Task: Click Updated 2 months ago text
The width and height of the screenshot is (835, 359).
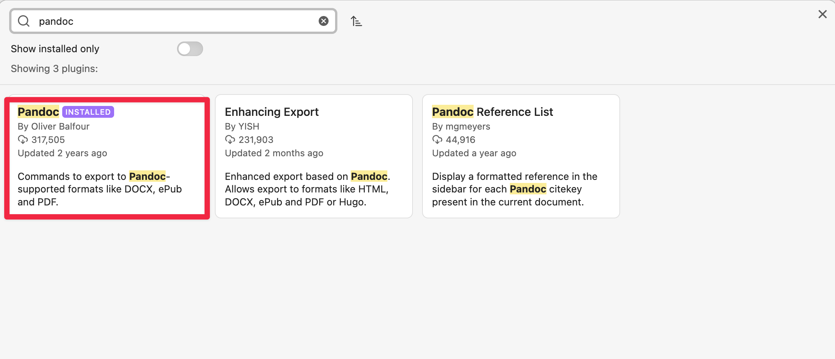Action: click(x=274, y=153)
